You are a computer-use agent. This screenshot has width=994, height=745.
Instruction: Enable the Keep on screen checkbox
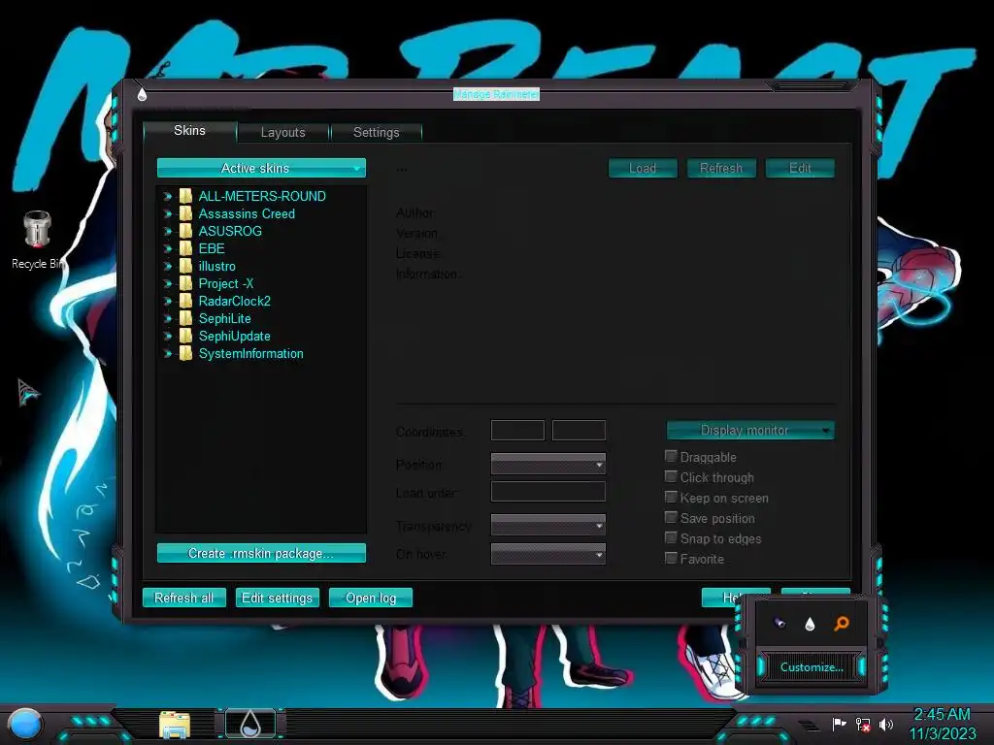(x=671, y=497)
